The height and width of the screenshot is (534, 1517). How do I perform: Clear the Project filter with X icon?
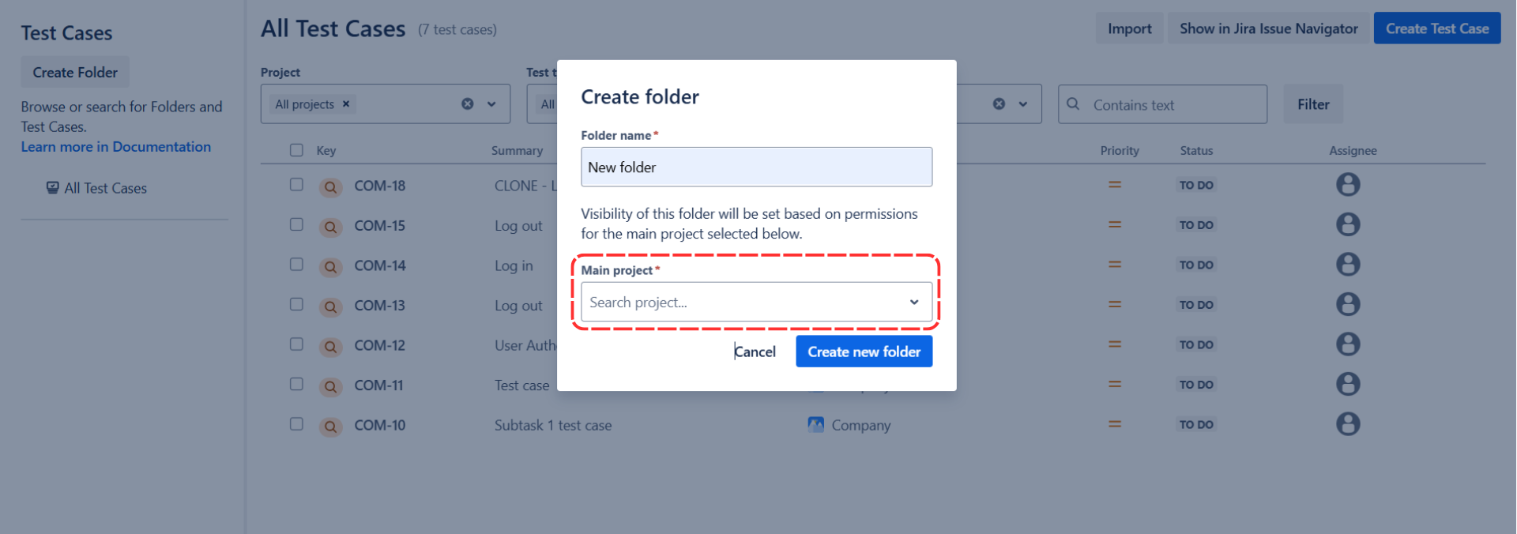coord(468,104)
